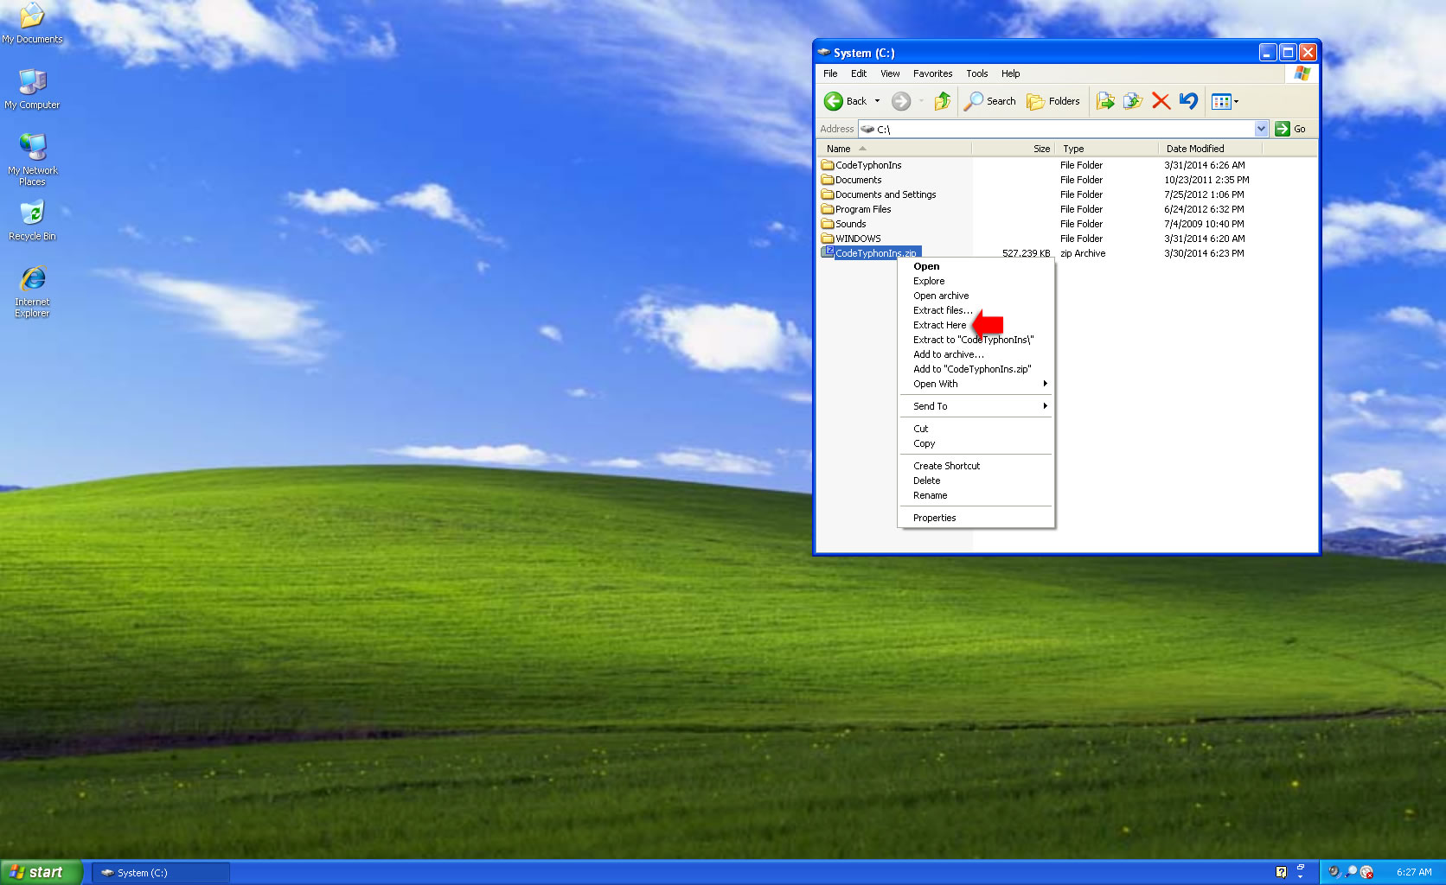Click the system drive icon in title bar
1446x885 pixels.
pyautogui.click(x=824, y=52)
